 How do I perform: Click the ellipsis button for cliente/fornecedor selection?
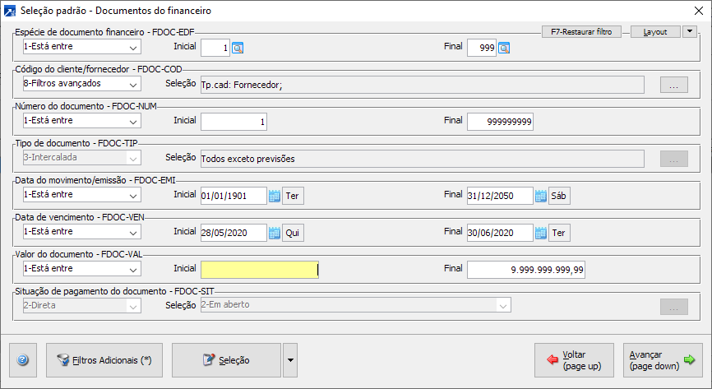[673, 85]
